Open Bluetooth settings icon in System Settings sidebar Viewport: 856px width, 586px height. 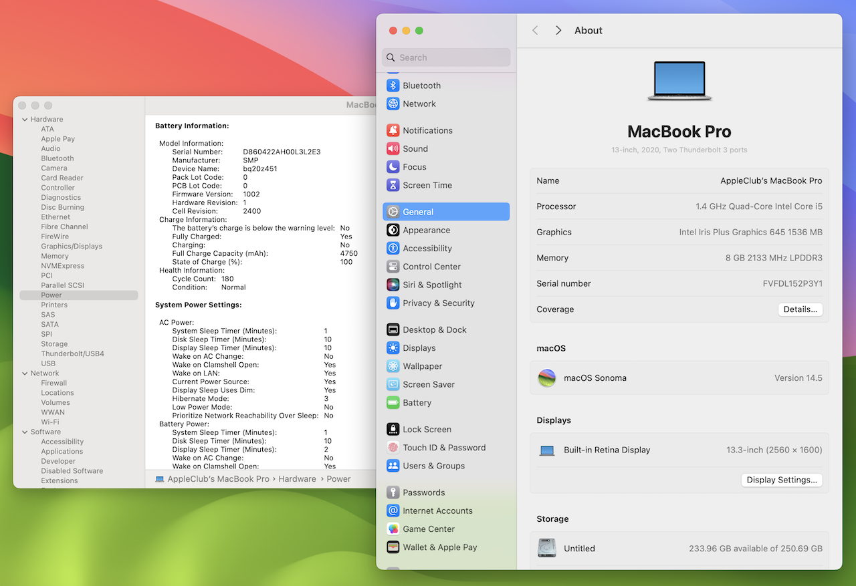(x=393, y=86)
